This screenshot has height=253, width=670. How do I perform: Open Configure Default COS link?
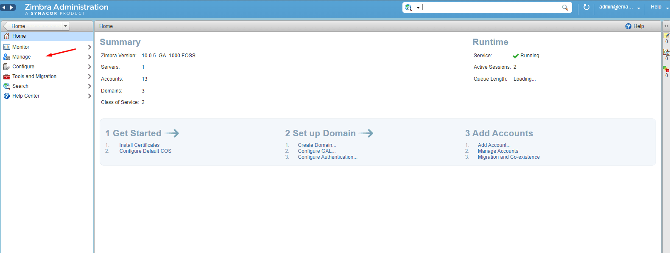point(145,151)
